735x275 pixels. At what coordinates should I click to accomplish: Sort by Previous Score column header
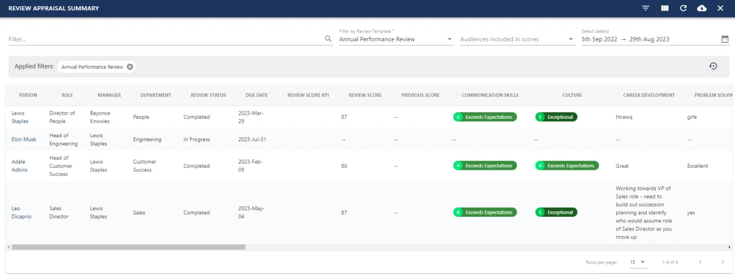click(x=420, y=95)
